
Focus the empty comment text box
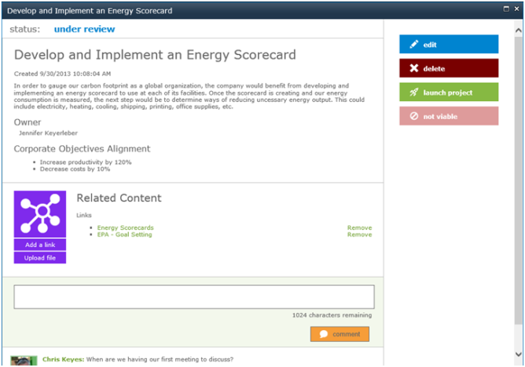(193, 296)
